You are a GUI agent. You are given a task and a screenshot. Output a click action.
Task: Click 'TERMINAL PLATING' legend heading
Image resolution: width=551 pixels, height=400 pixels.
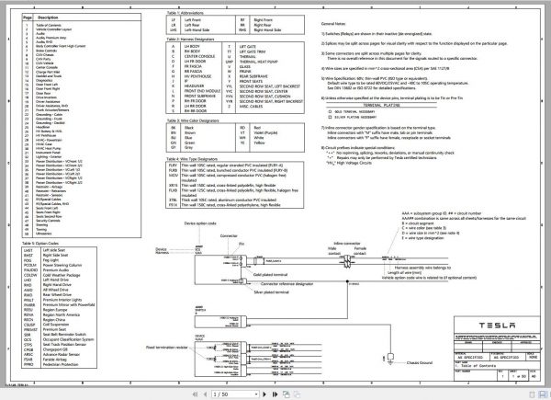(x=381, y=105)
